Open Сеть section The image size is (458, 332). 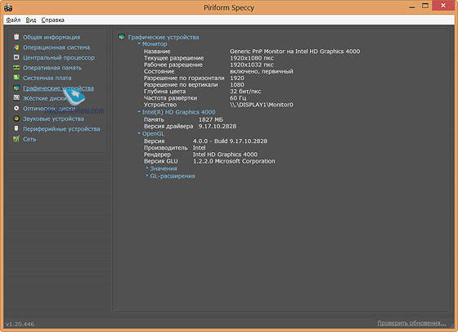(x=29, y=139)
